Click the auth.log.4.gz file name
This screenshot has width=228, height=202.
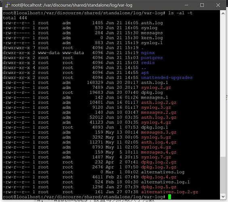pos(158,142)
